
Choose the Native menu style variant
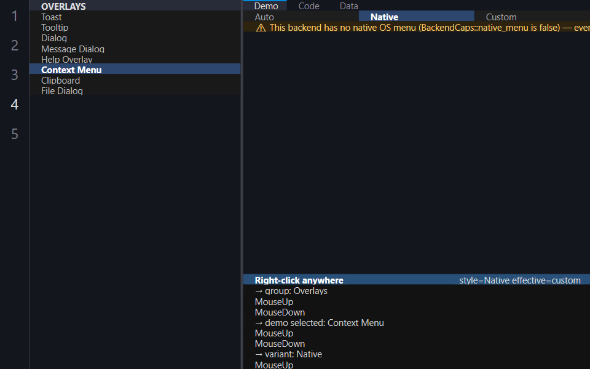[x=417, y=17]
